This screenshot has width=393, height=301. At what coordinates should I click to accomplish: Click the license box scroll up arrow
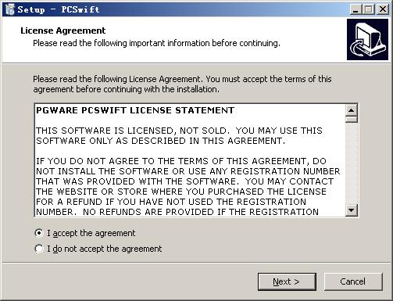pyautogui.click(x=352, y=110)
